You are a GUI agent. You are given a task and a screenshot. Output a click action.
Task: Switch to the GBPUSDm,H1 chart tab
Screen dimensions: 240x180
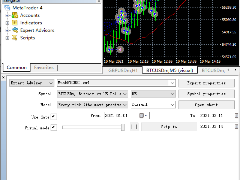pos(123,70)
